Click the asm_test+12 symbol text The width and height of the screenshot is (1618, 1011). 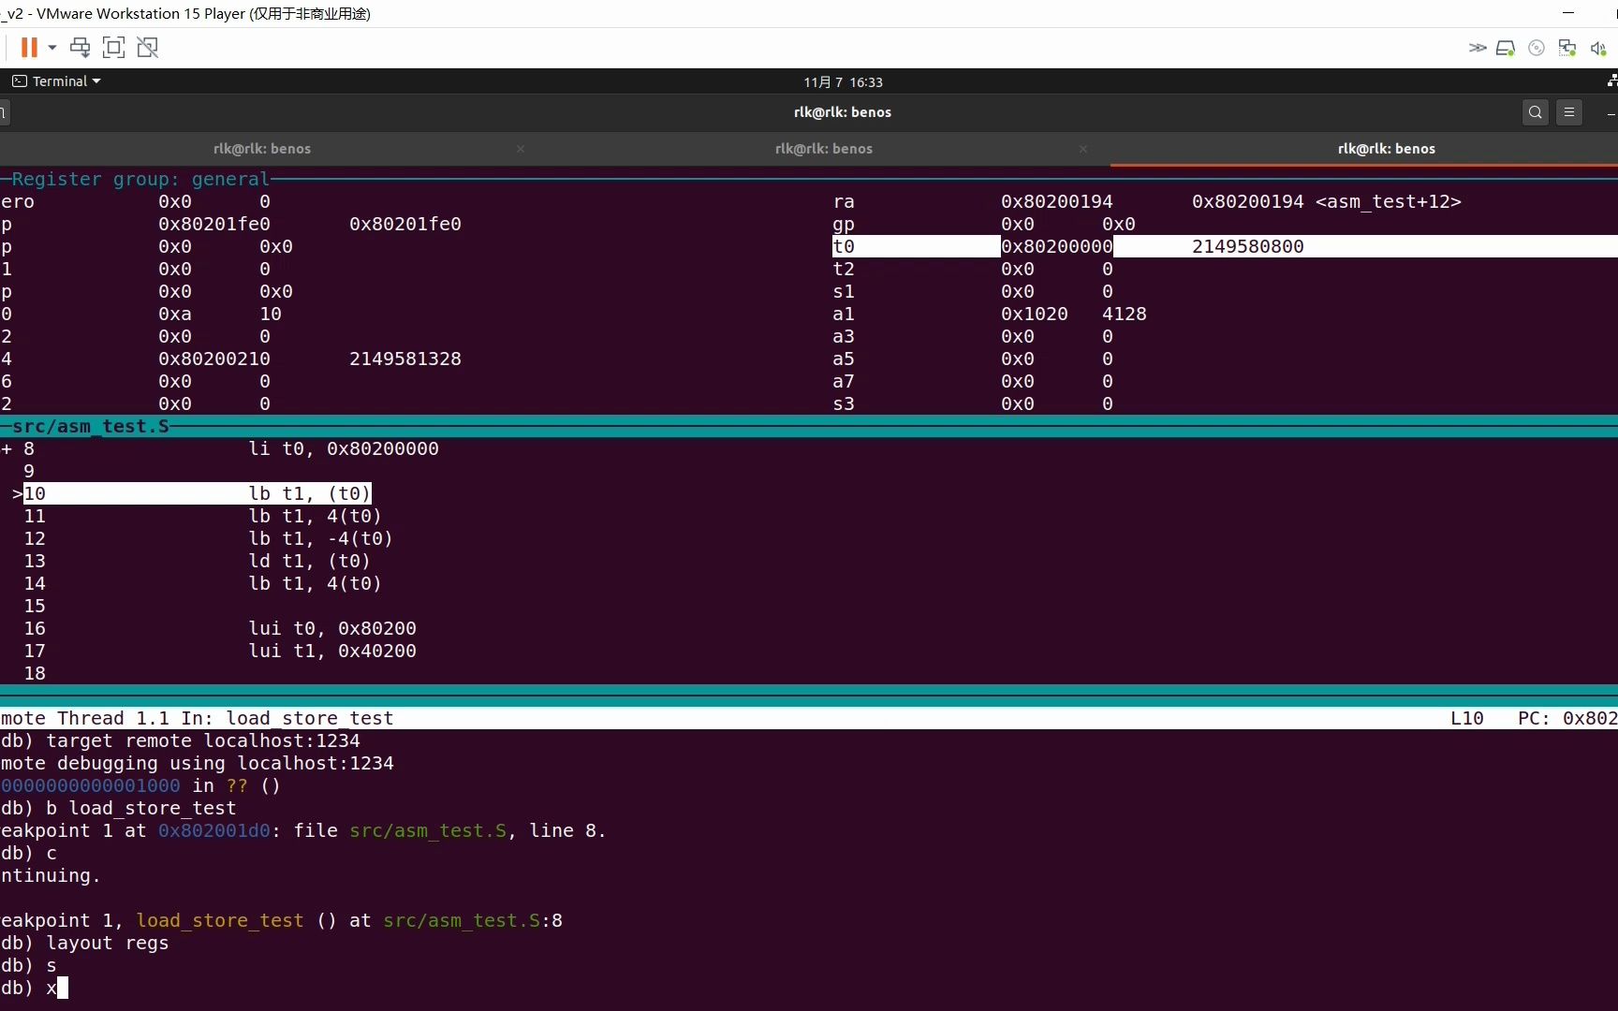coord(1389,201)
